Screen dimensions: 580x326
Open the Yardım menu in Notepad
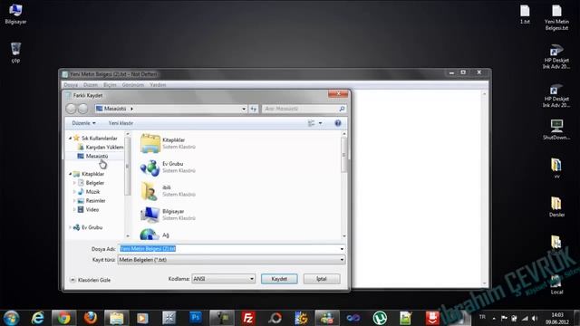click(158, 84)
